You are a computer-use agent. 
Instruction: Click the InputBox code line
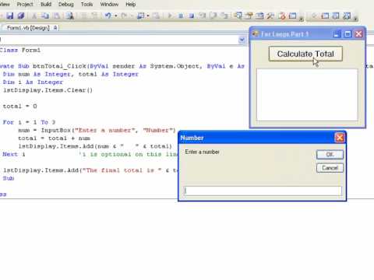coord(97,131)
